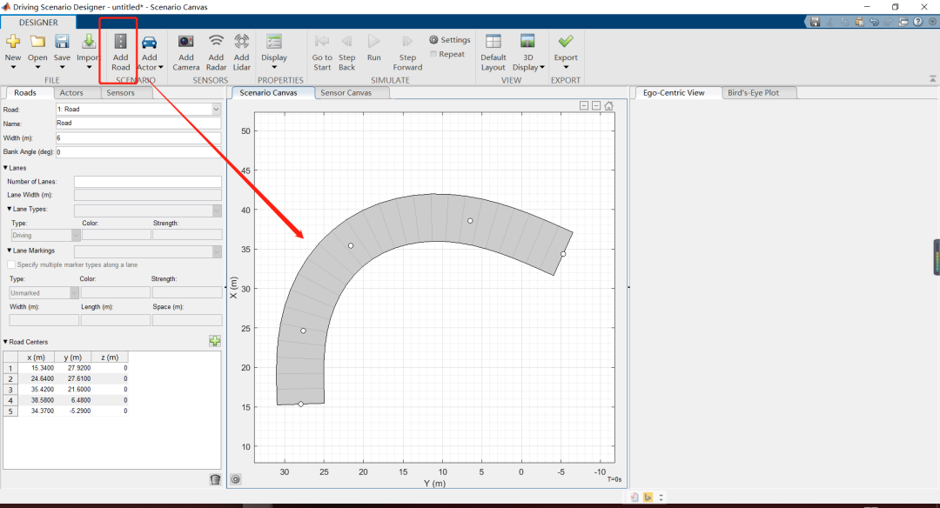940x508 pixels.
Task: Select the Ego-Centric View tab
Action: click(x=674, y=93)
